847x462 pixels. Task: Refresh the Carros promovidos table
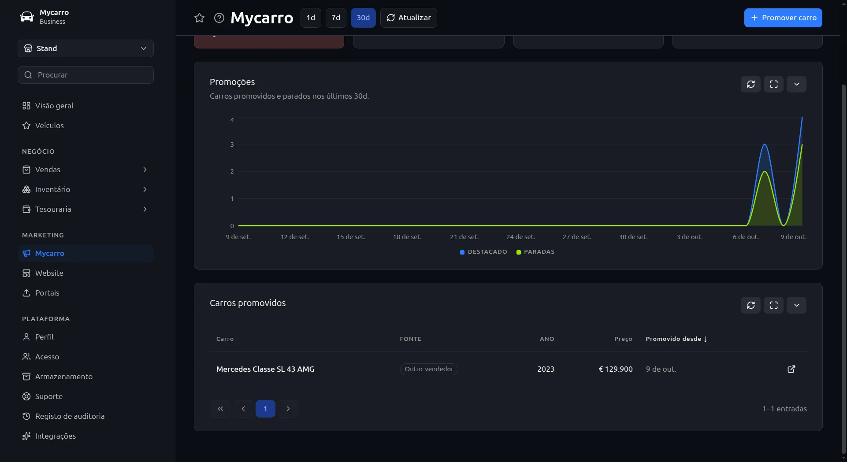[750, 305]
